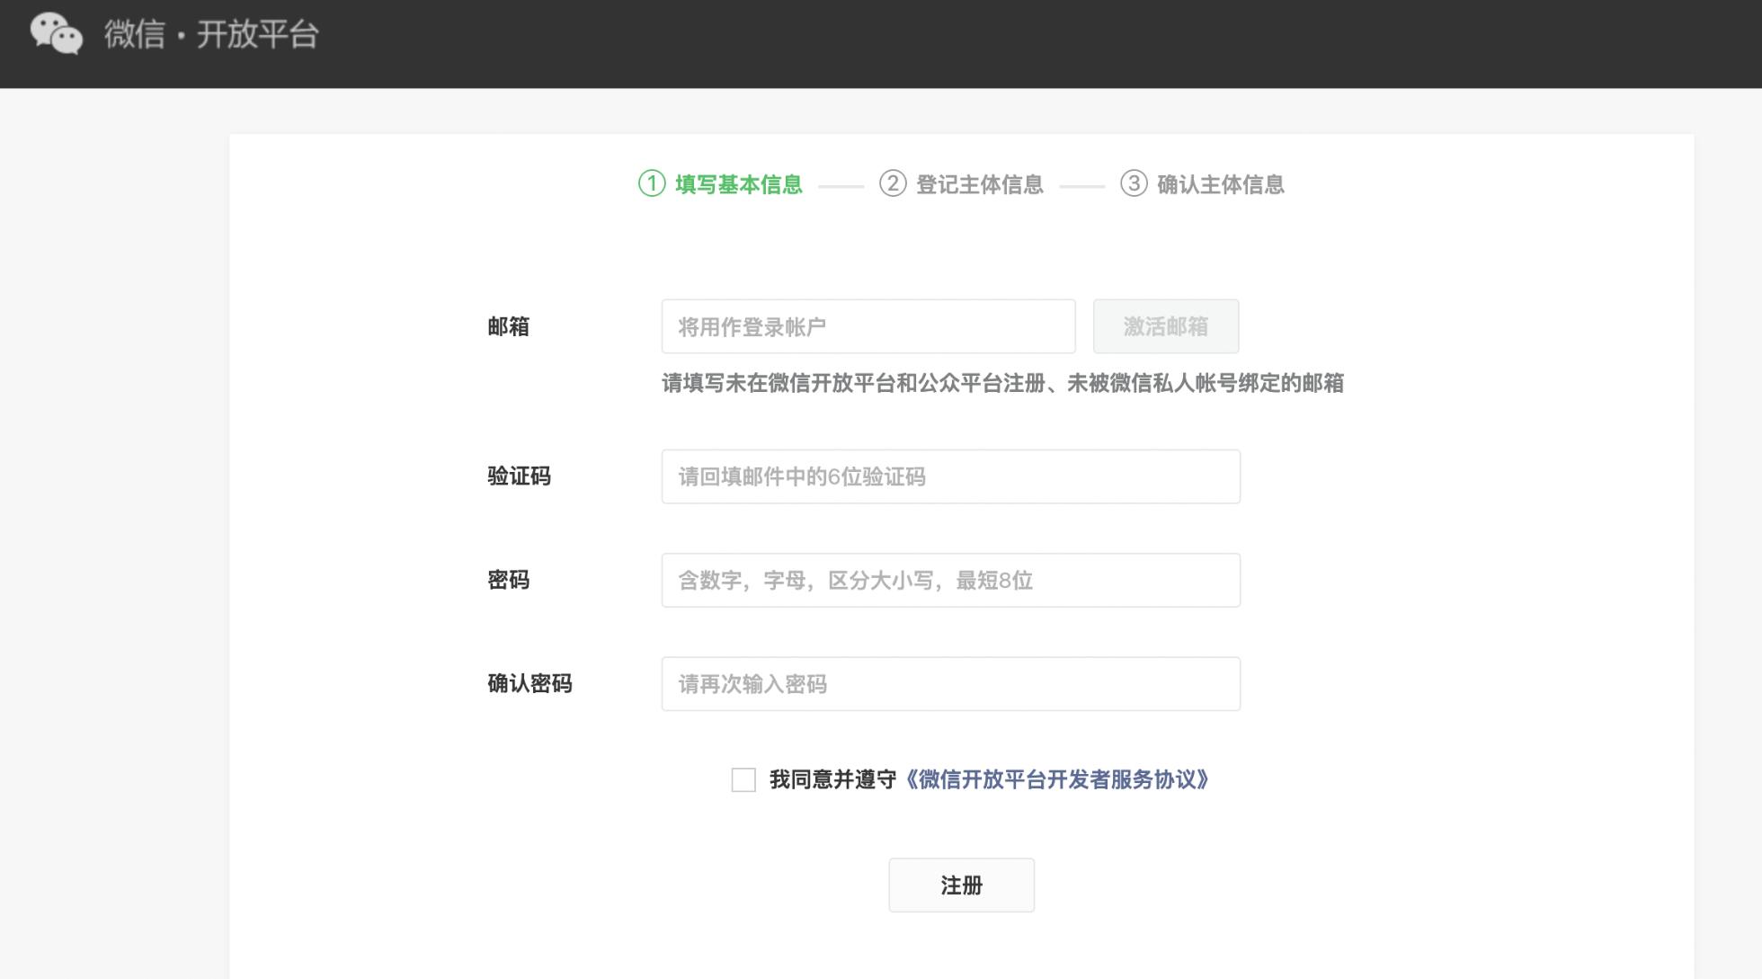
Task: Click the email hint text 请填写未在微信开放平台…
Action: click(1002, 383)
